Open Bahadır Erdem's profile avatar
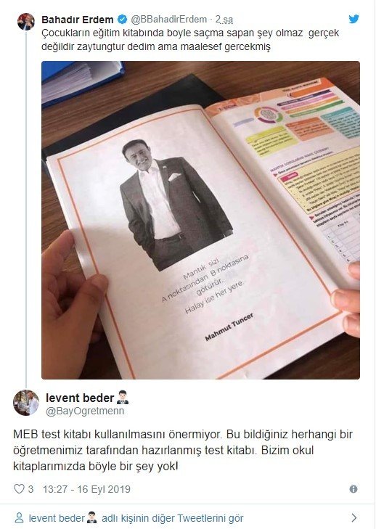 coord(26,22)
